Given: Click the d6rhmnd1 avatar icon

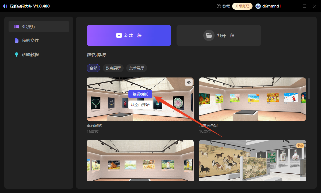Looking at the screenshot, I should click(258, 6).
